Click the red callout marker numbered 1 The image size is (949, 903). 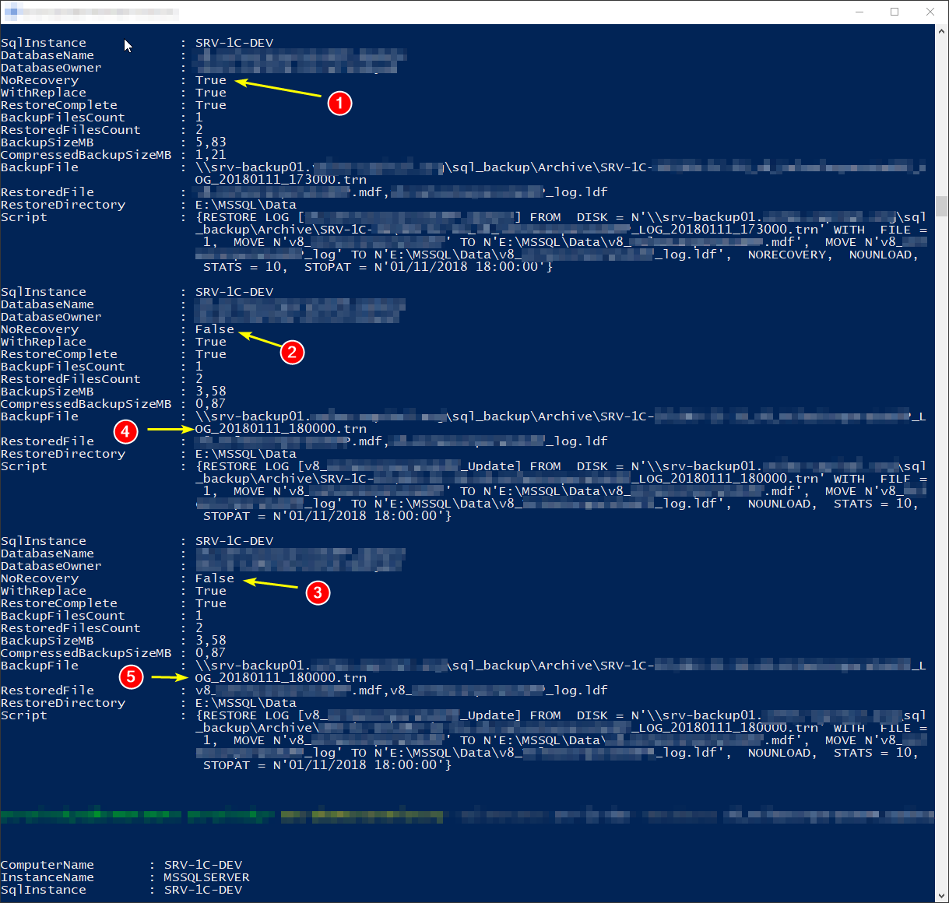point(339,103)
